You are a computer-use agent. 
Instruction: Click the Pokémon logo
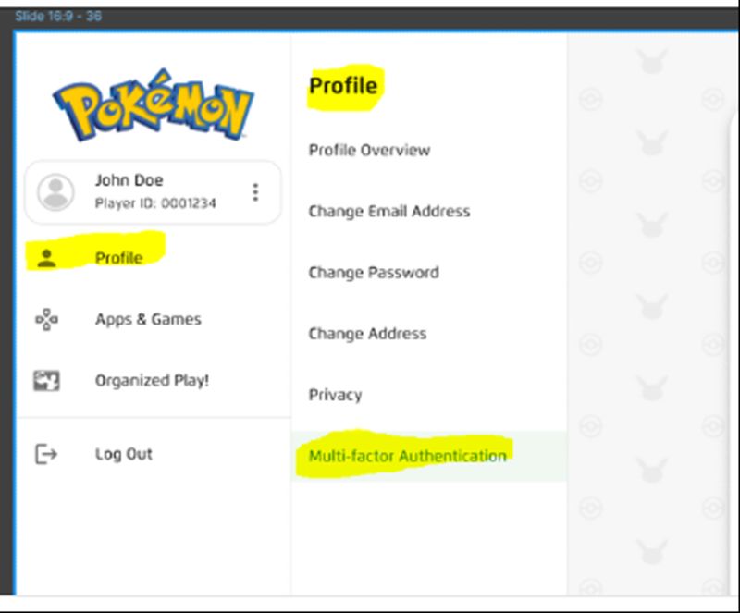154,104
